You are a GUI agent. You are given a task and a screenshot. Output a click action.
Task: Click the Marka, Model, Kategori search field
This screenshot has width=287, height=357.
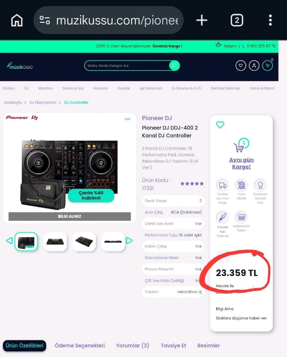tap(127, 66)
